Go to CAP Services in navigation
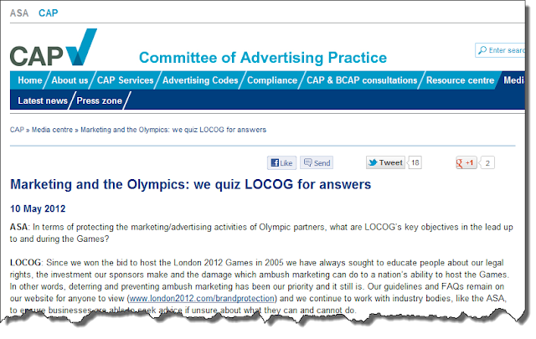The width and height of the screenshot is (536, 339). point(125,80)
